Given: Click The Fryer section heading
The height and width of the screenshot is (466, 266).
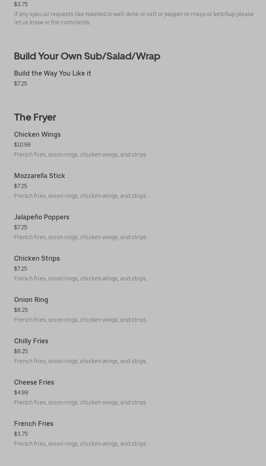Looking at the screenshot, I should click(x=35, y=117).
